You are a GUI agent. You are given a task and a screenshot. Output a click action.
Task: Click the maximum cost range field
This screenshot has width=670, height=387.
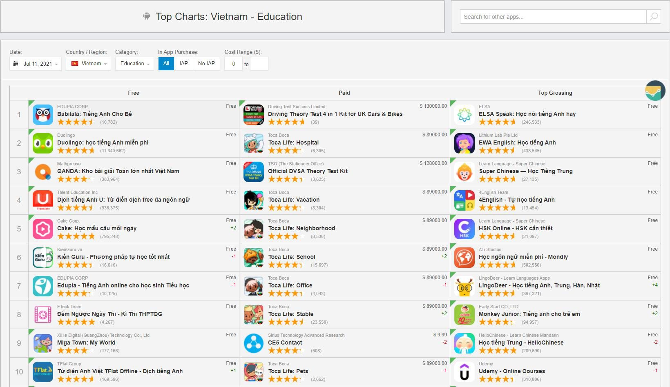pos(259,64)
